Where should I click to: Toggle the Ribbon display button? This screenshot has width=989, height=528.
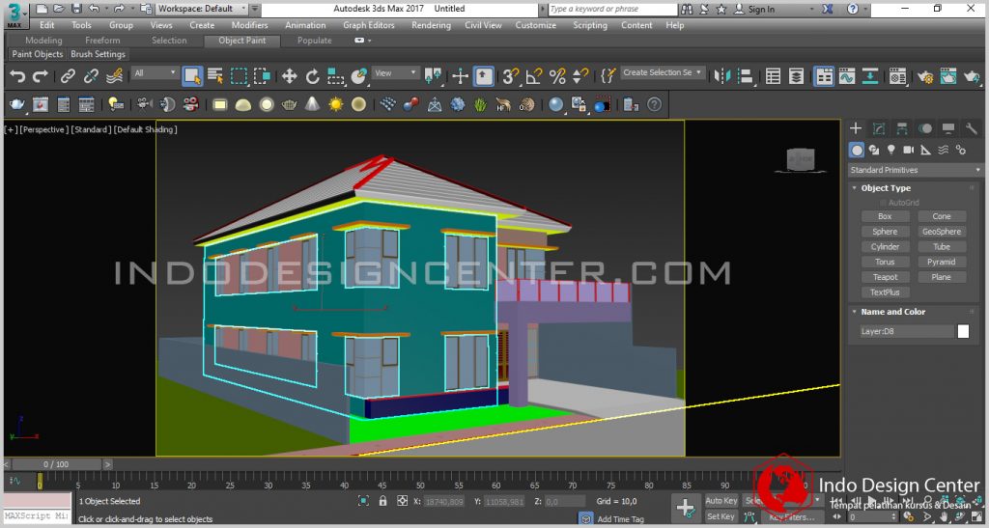click(823, 76)
